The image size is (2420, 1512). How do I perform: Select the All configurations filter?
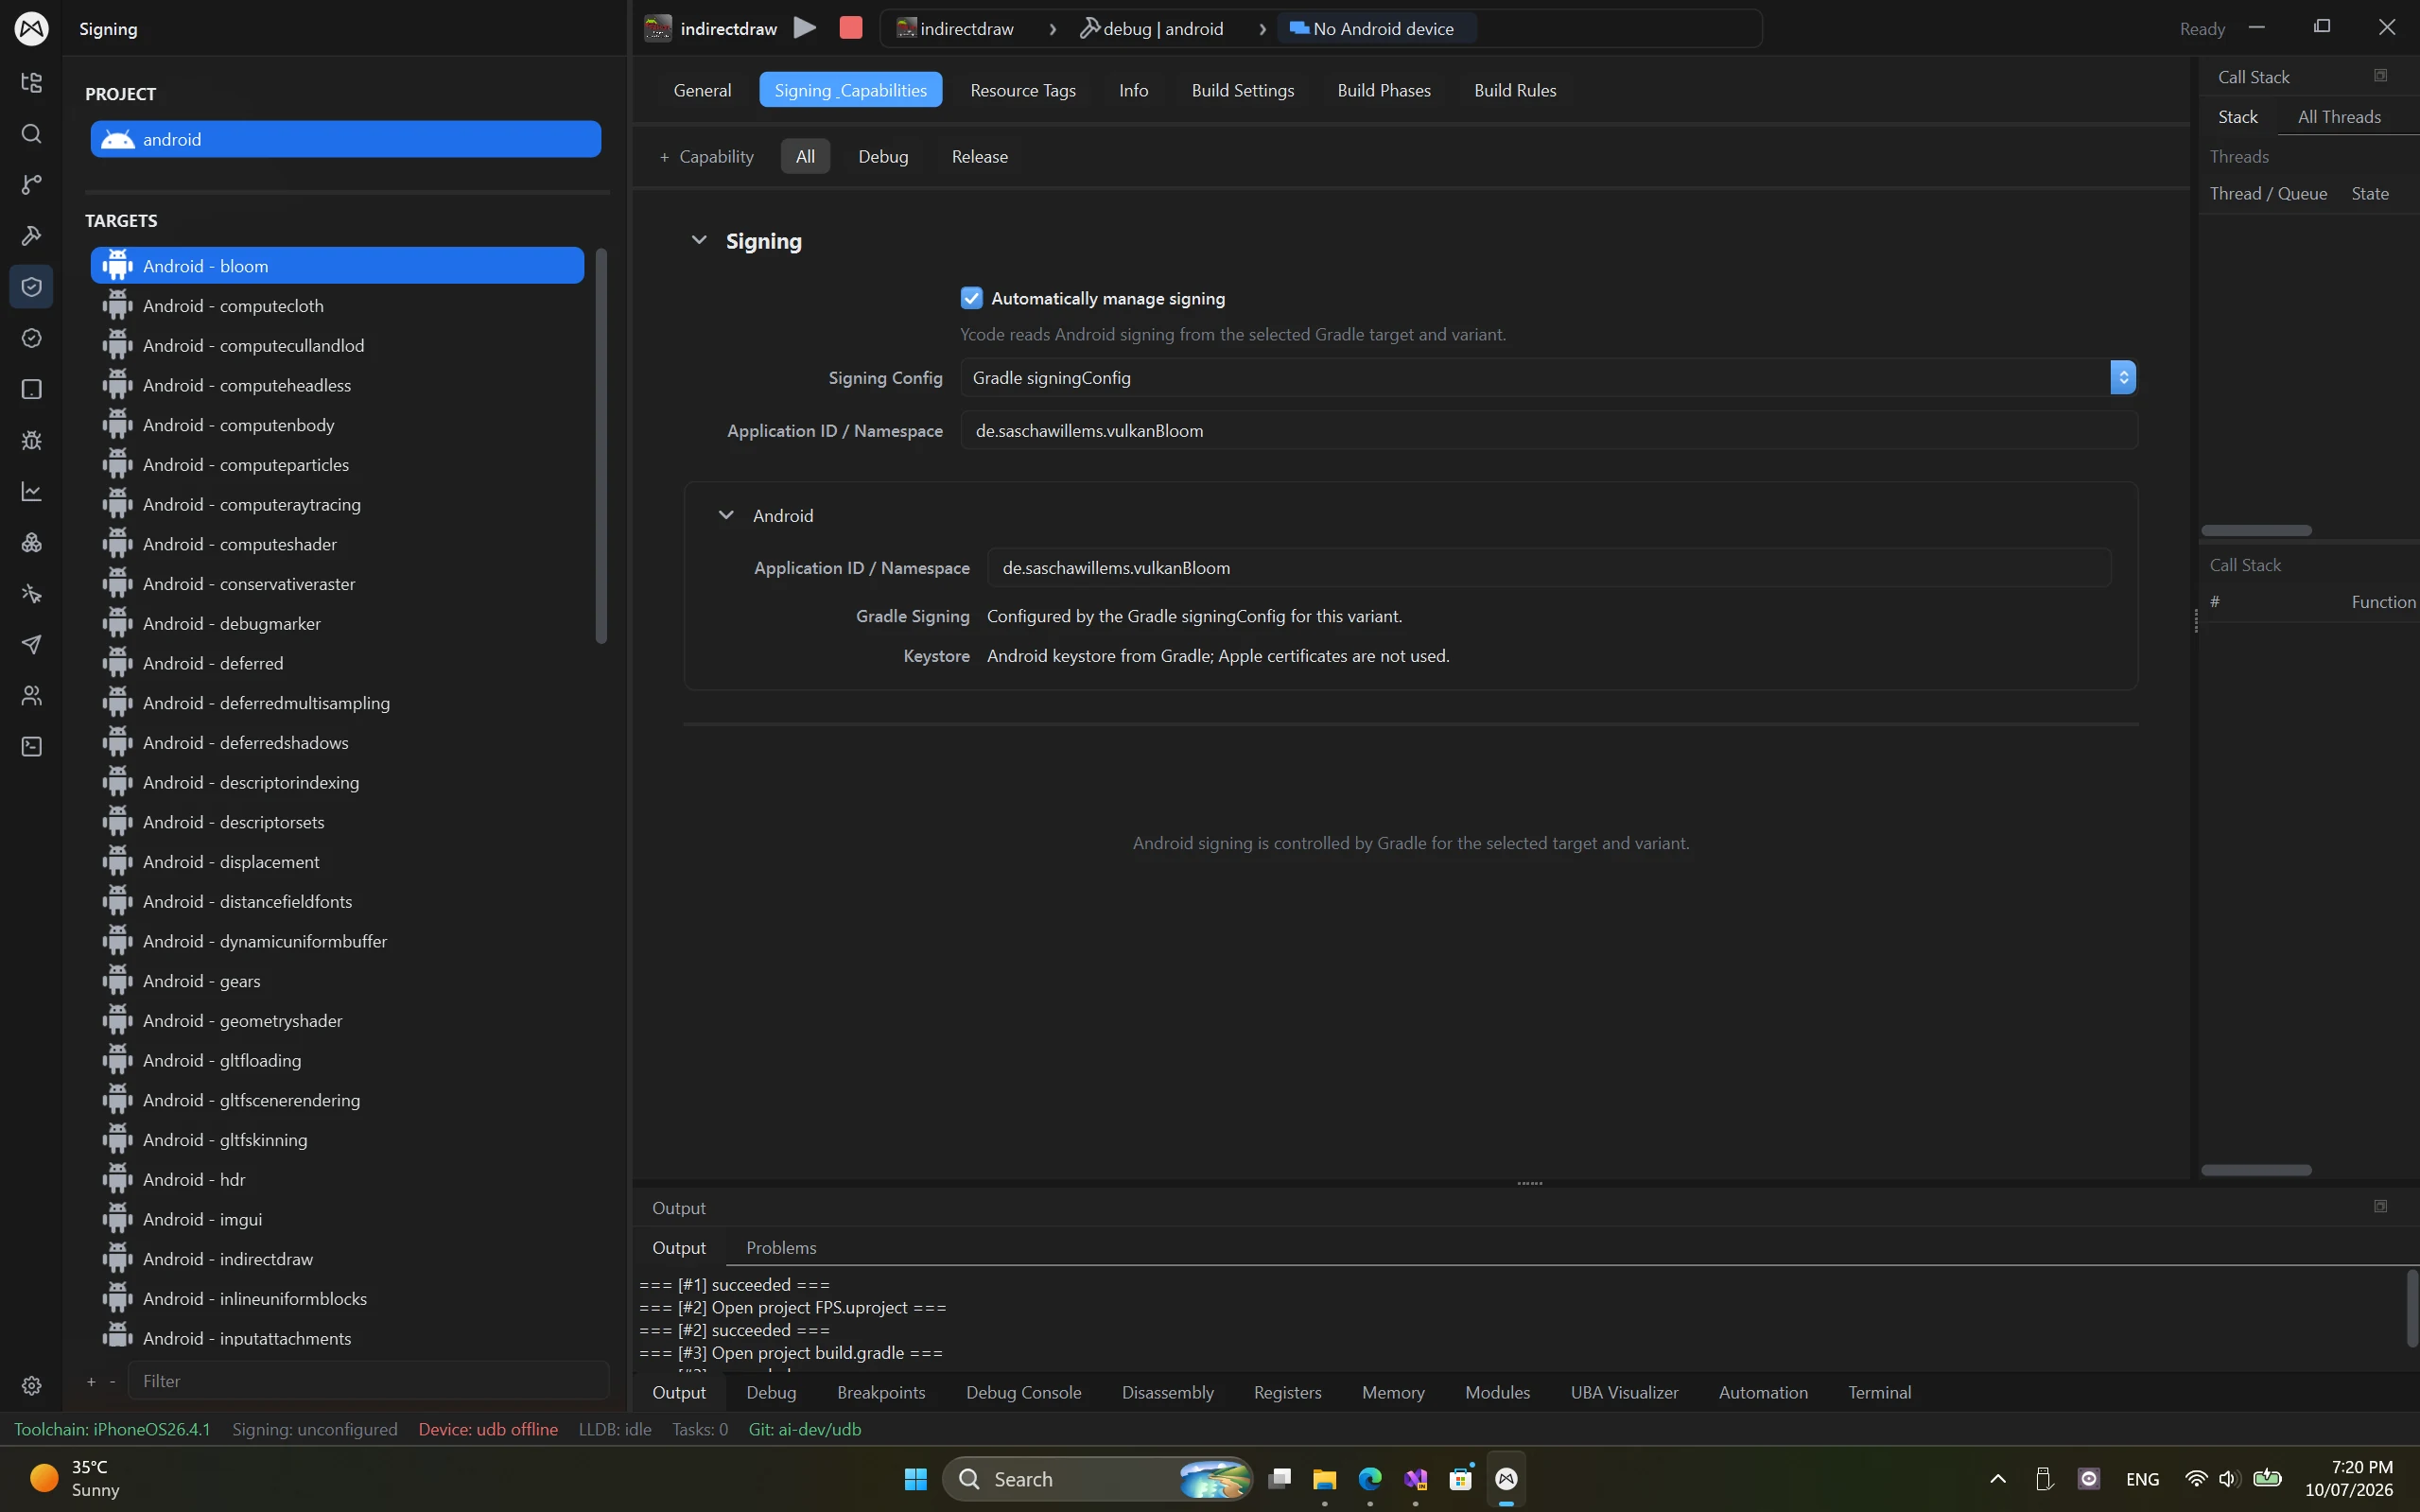coord(805,157)
